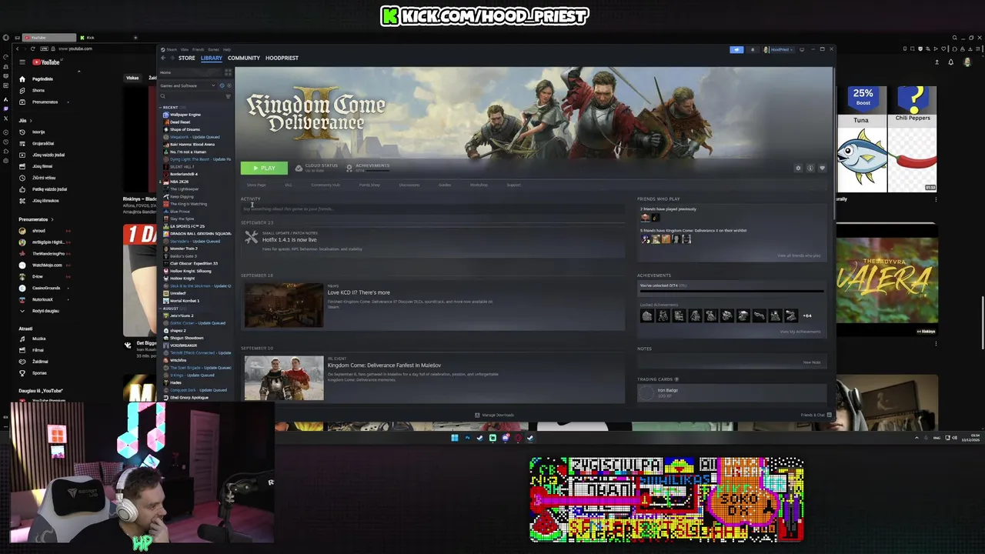The width and height of the screenshot is (985, 554).
Task: Expand the Games and Software filter dropdown
Action: coord(188,85)
